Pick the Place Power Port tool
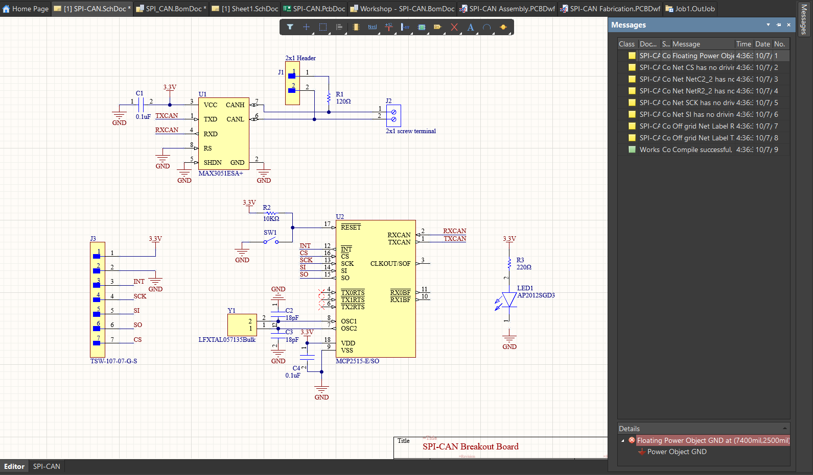This screenshot has height=475, width=813. coord(389,27)
